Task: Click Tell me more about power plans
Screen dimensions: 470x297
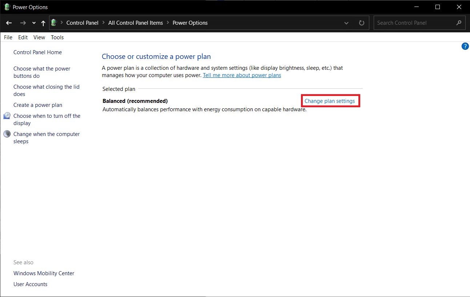Action: pos(242,75)
